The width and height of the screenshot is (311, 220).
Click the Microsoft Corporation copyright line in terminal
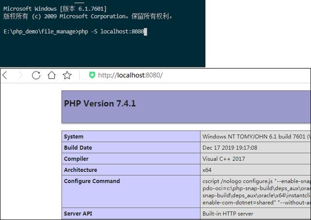tap(88, 16)
